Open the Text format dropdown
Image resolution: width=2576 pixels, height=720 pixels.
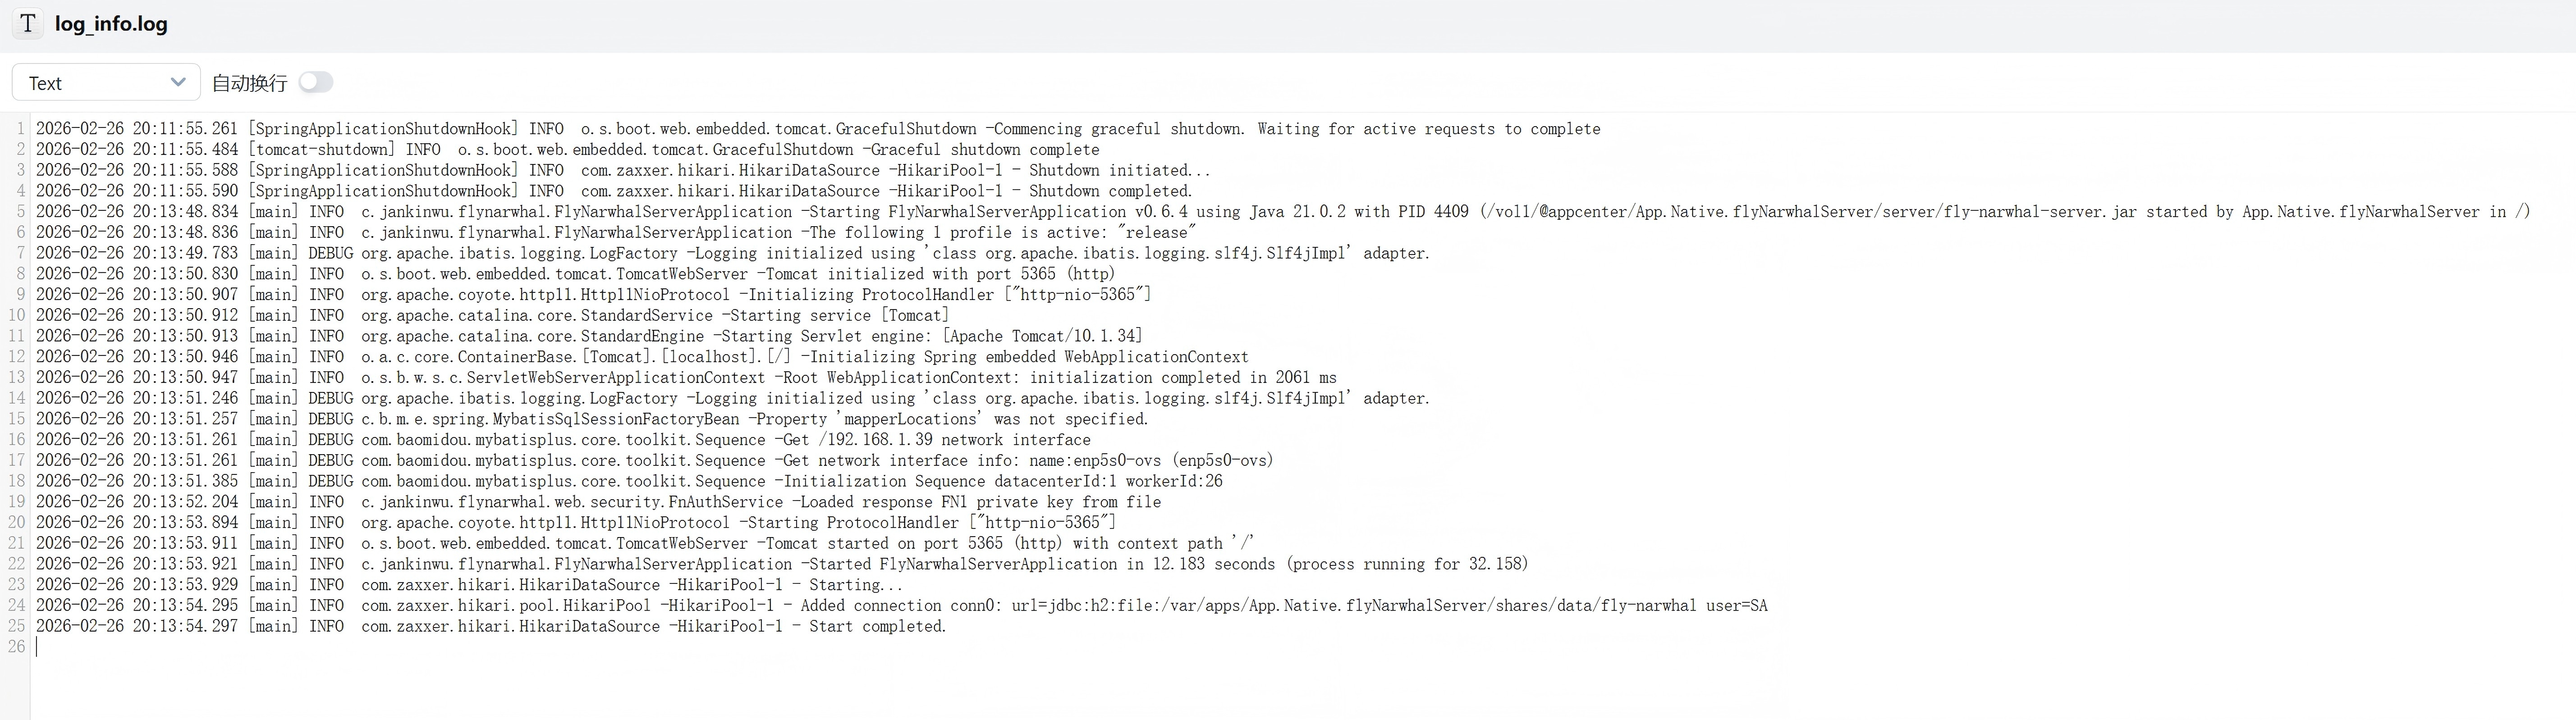pyautogui.click(x=106, y=83)
